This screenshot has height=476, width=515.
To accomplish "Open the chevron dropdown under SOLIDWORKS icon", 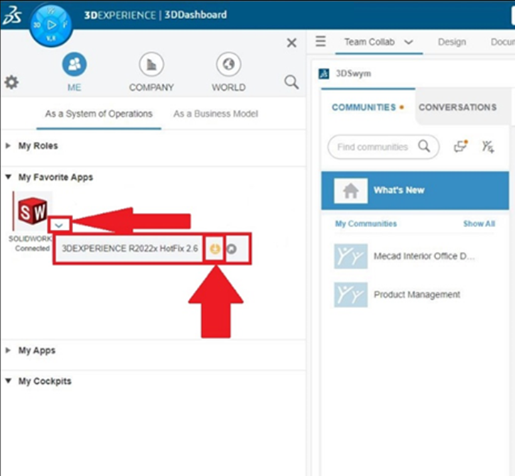I will coord(61,225).
